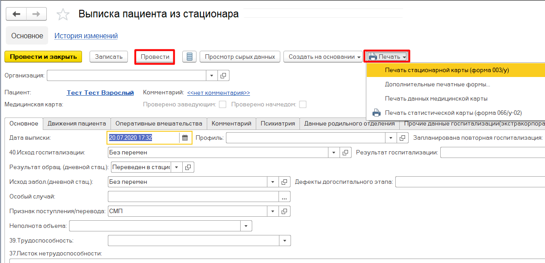Screen dimensions: 545x263
Task: Click the document report list icon
Action: (189, 57)
